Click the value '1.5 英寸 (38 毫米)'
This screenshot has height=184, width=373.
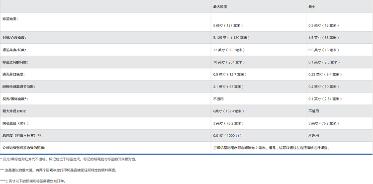324,38
